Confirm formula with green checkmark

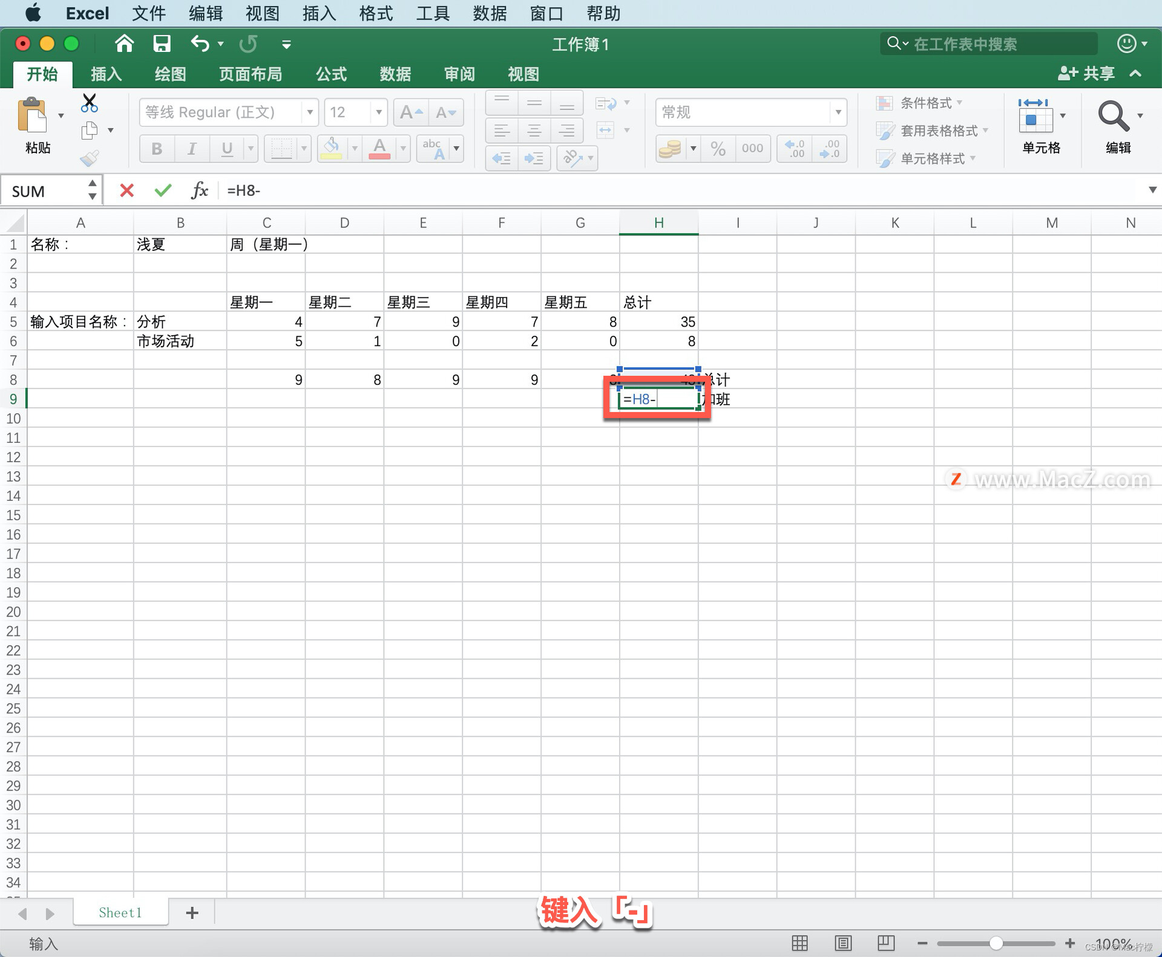163,191
